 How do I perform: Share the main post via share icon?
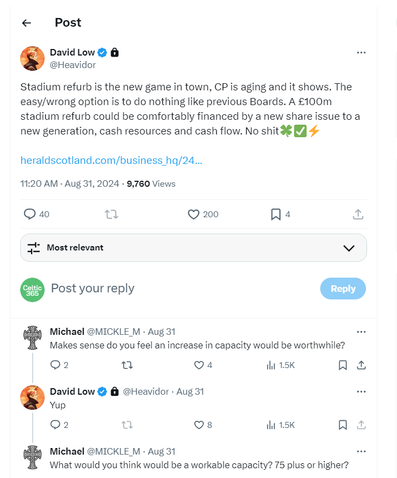coord(358,215)
